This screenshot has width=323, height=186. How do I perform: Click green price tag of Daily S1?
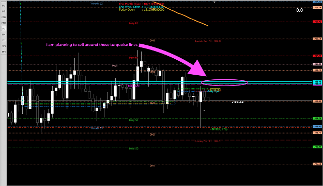pyautogui.click(x=317, y=119)
